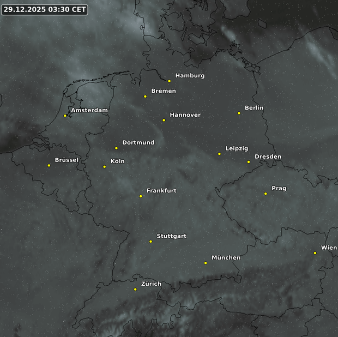The image size is (338, 337).
Task: Click the Bremen text label
Action: pyautogui.click(x=163, y=91)
